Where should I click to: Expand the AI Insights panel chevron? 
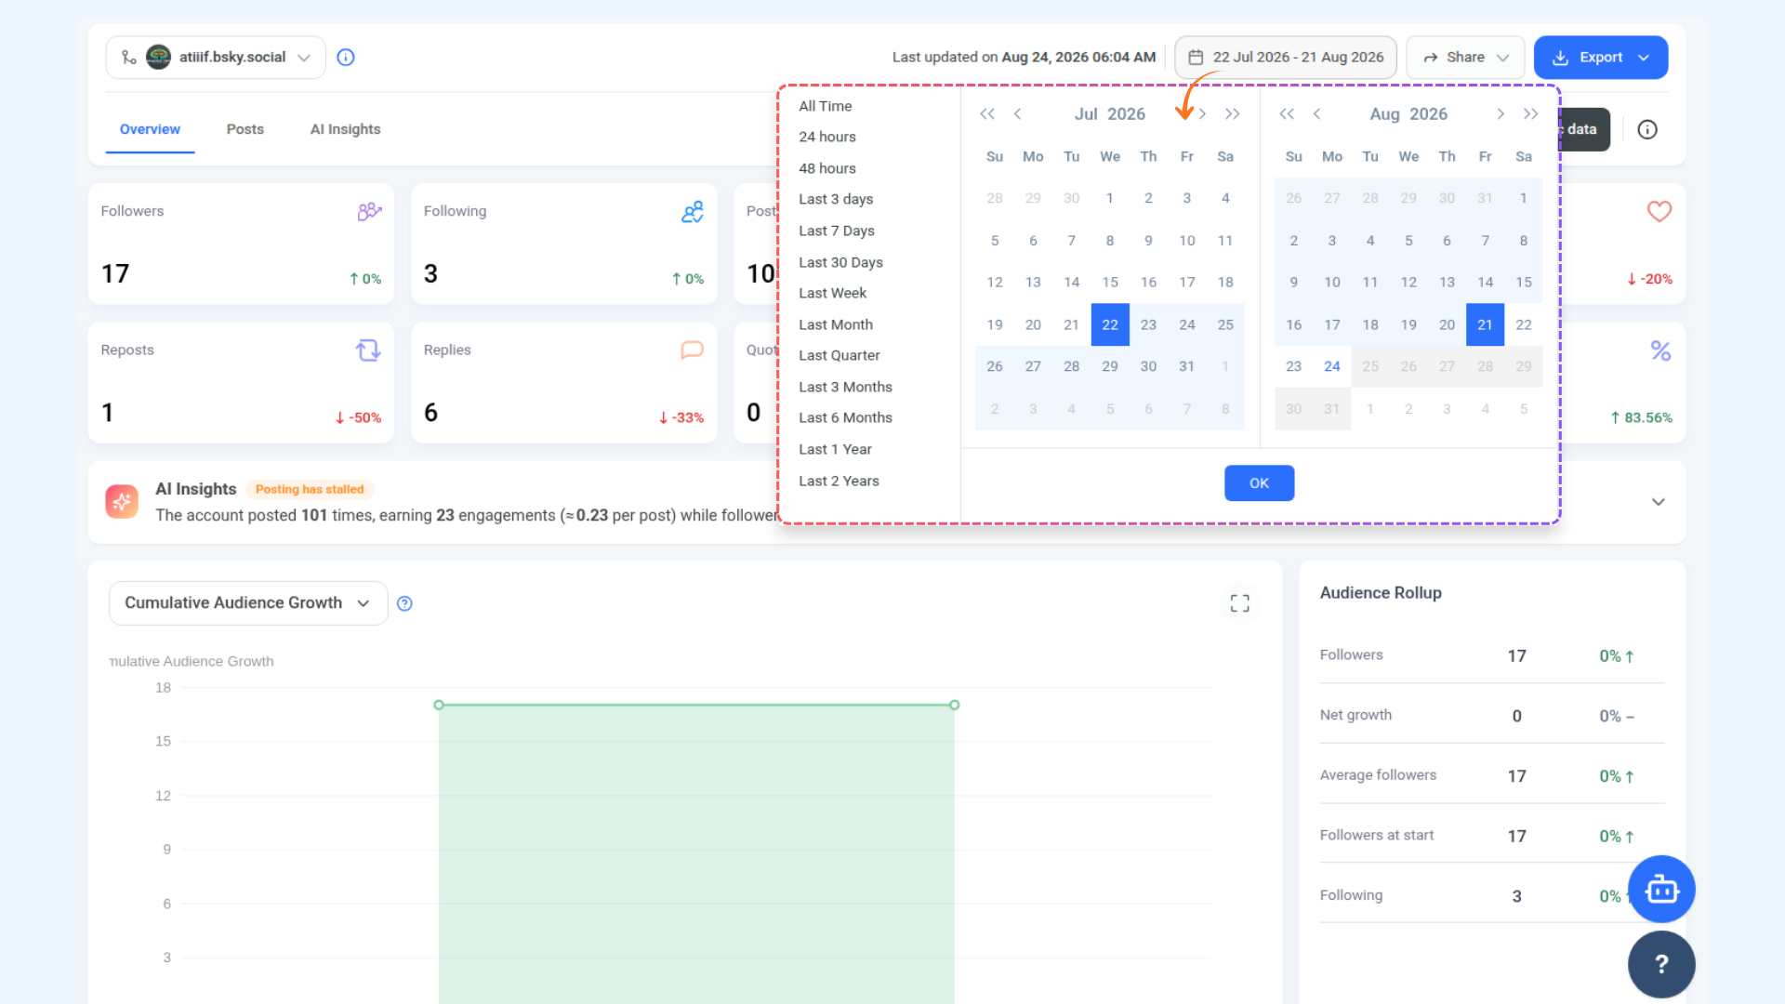click(x=1658, y=502)
